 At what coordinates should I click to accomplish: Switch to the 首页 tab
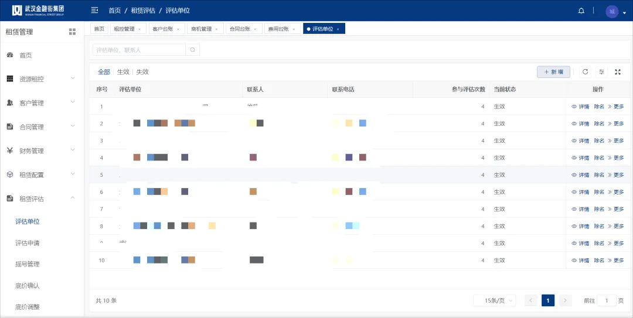(x=99, y=29)
